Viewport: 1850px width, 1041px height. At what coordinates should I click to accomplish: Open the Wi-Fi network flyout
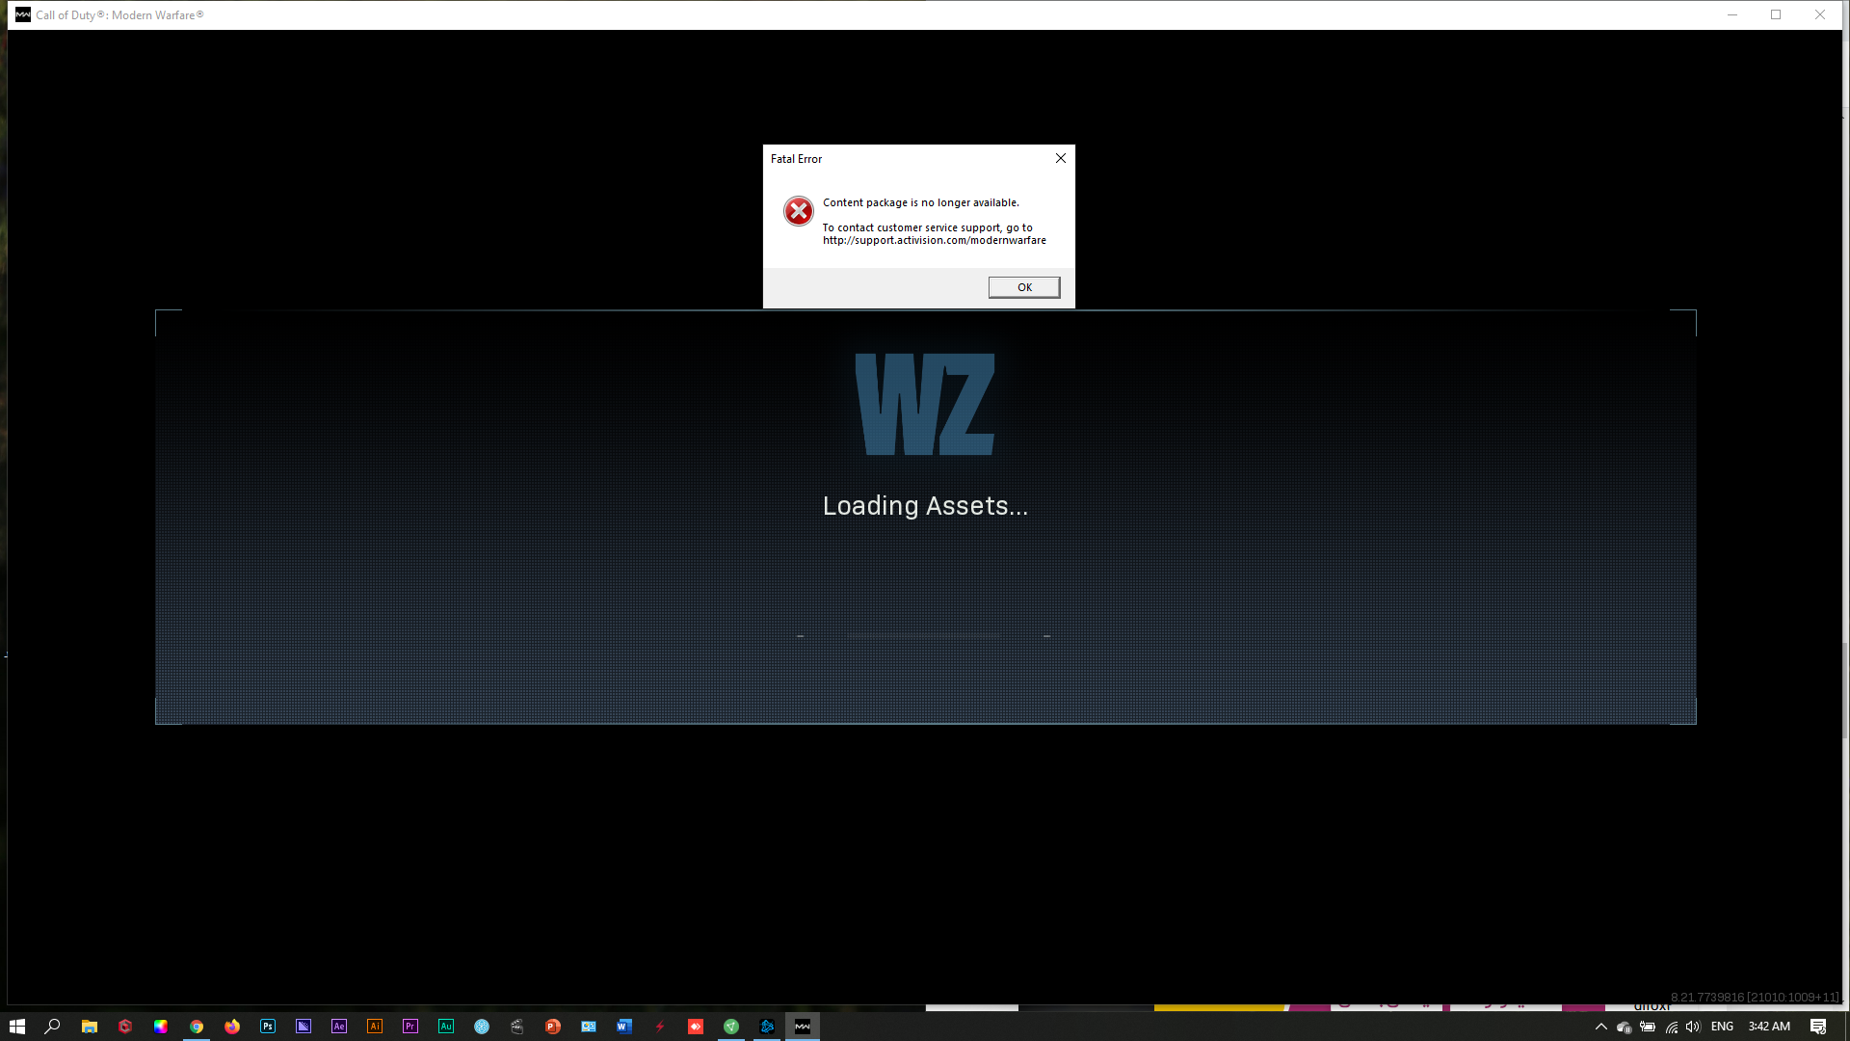(x=1671, y=1027)
